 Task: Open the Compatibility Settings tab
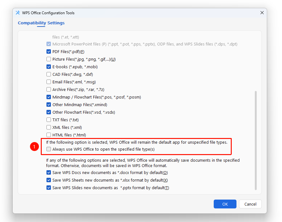pyautogui.click(x=41, y=23)
